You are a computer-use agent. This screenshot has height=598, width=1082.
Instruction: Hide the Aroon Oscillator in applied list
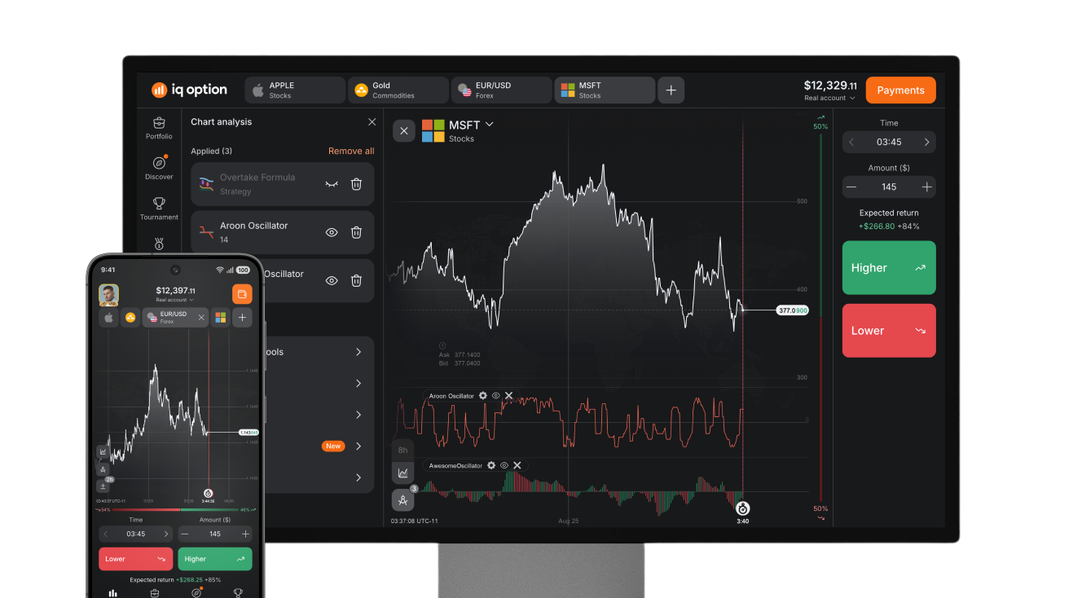[332, 232]
